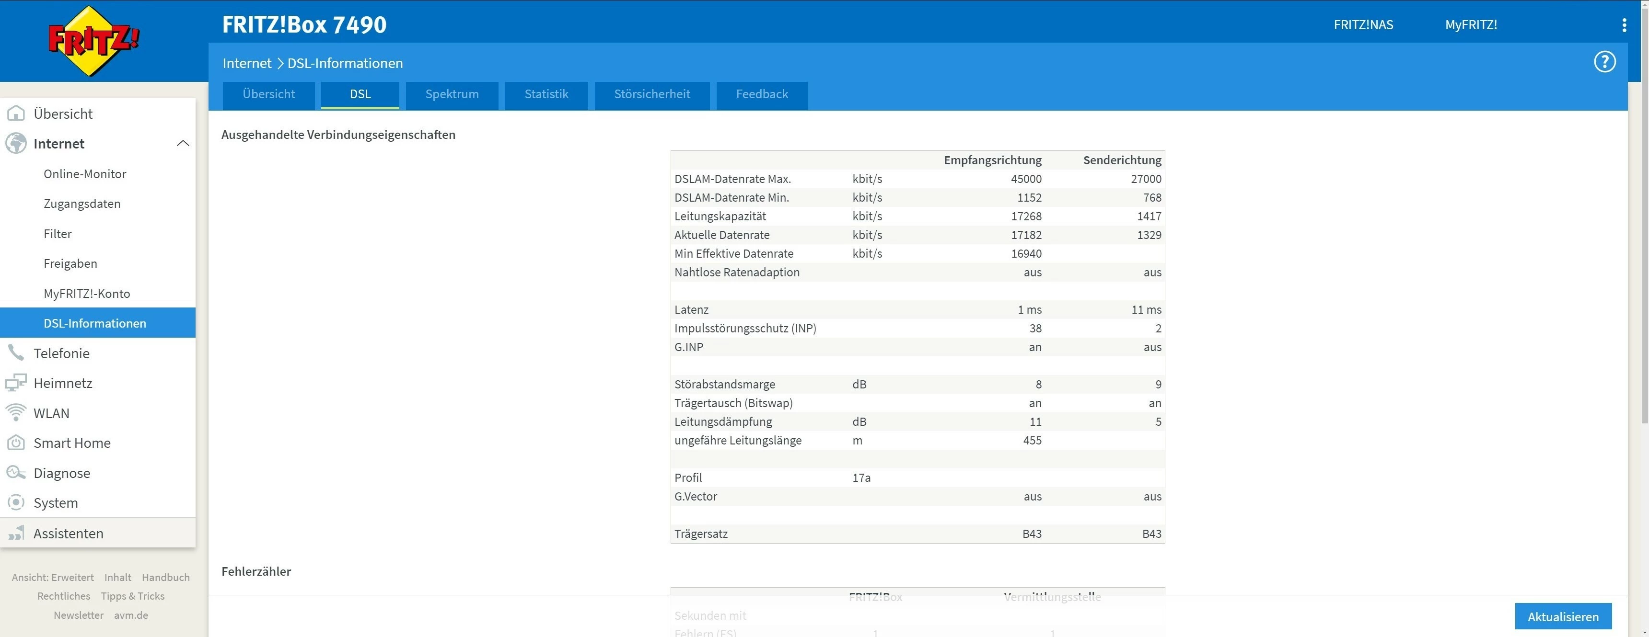Click the Heimnetz network icon
1649x637 pixels.
coord(16,383)
